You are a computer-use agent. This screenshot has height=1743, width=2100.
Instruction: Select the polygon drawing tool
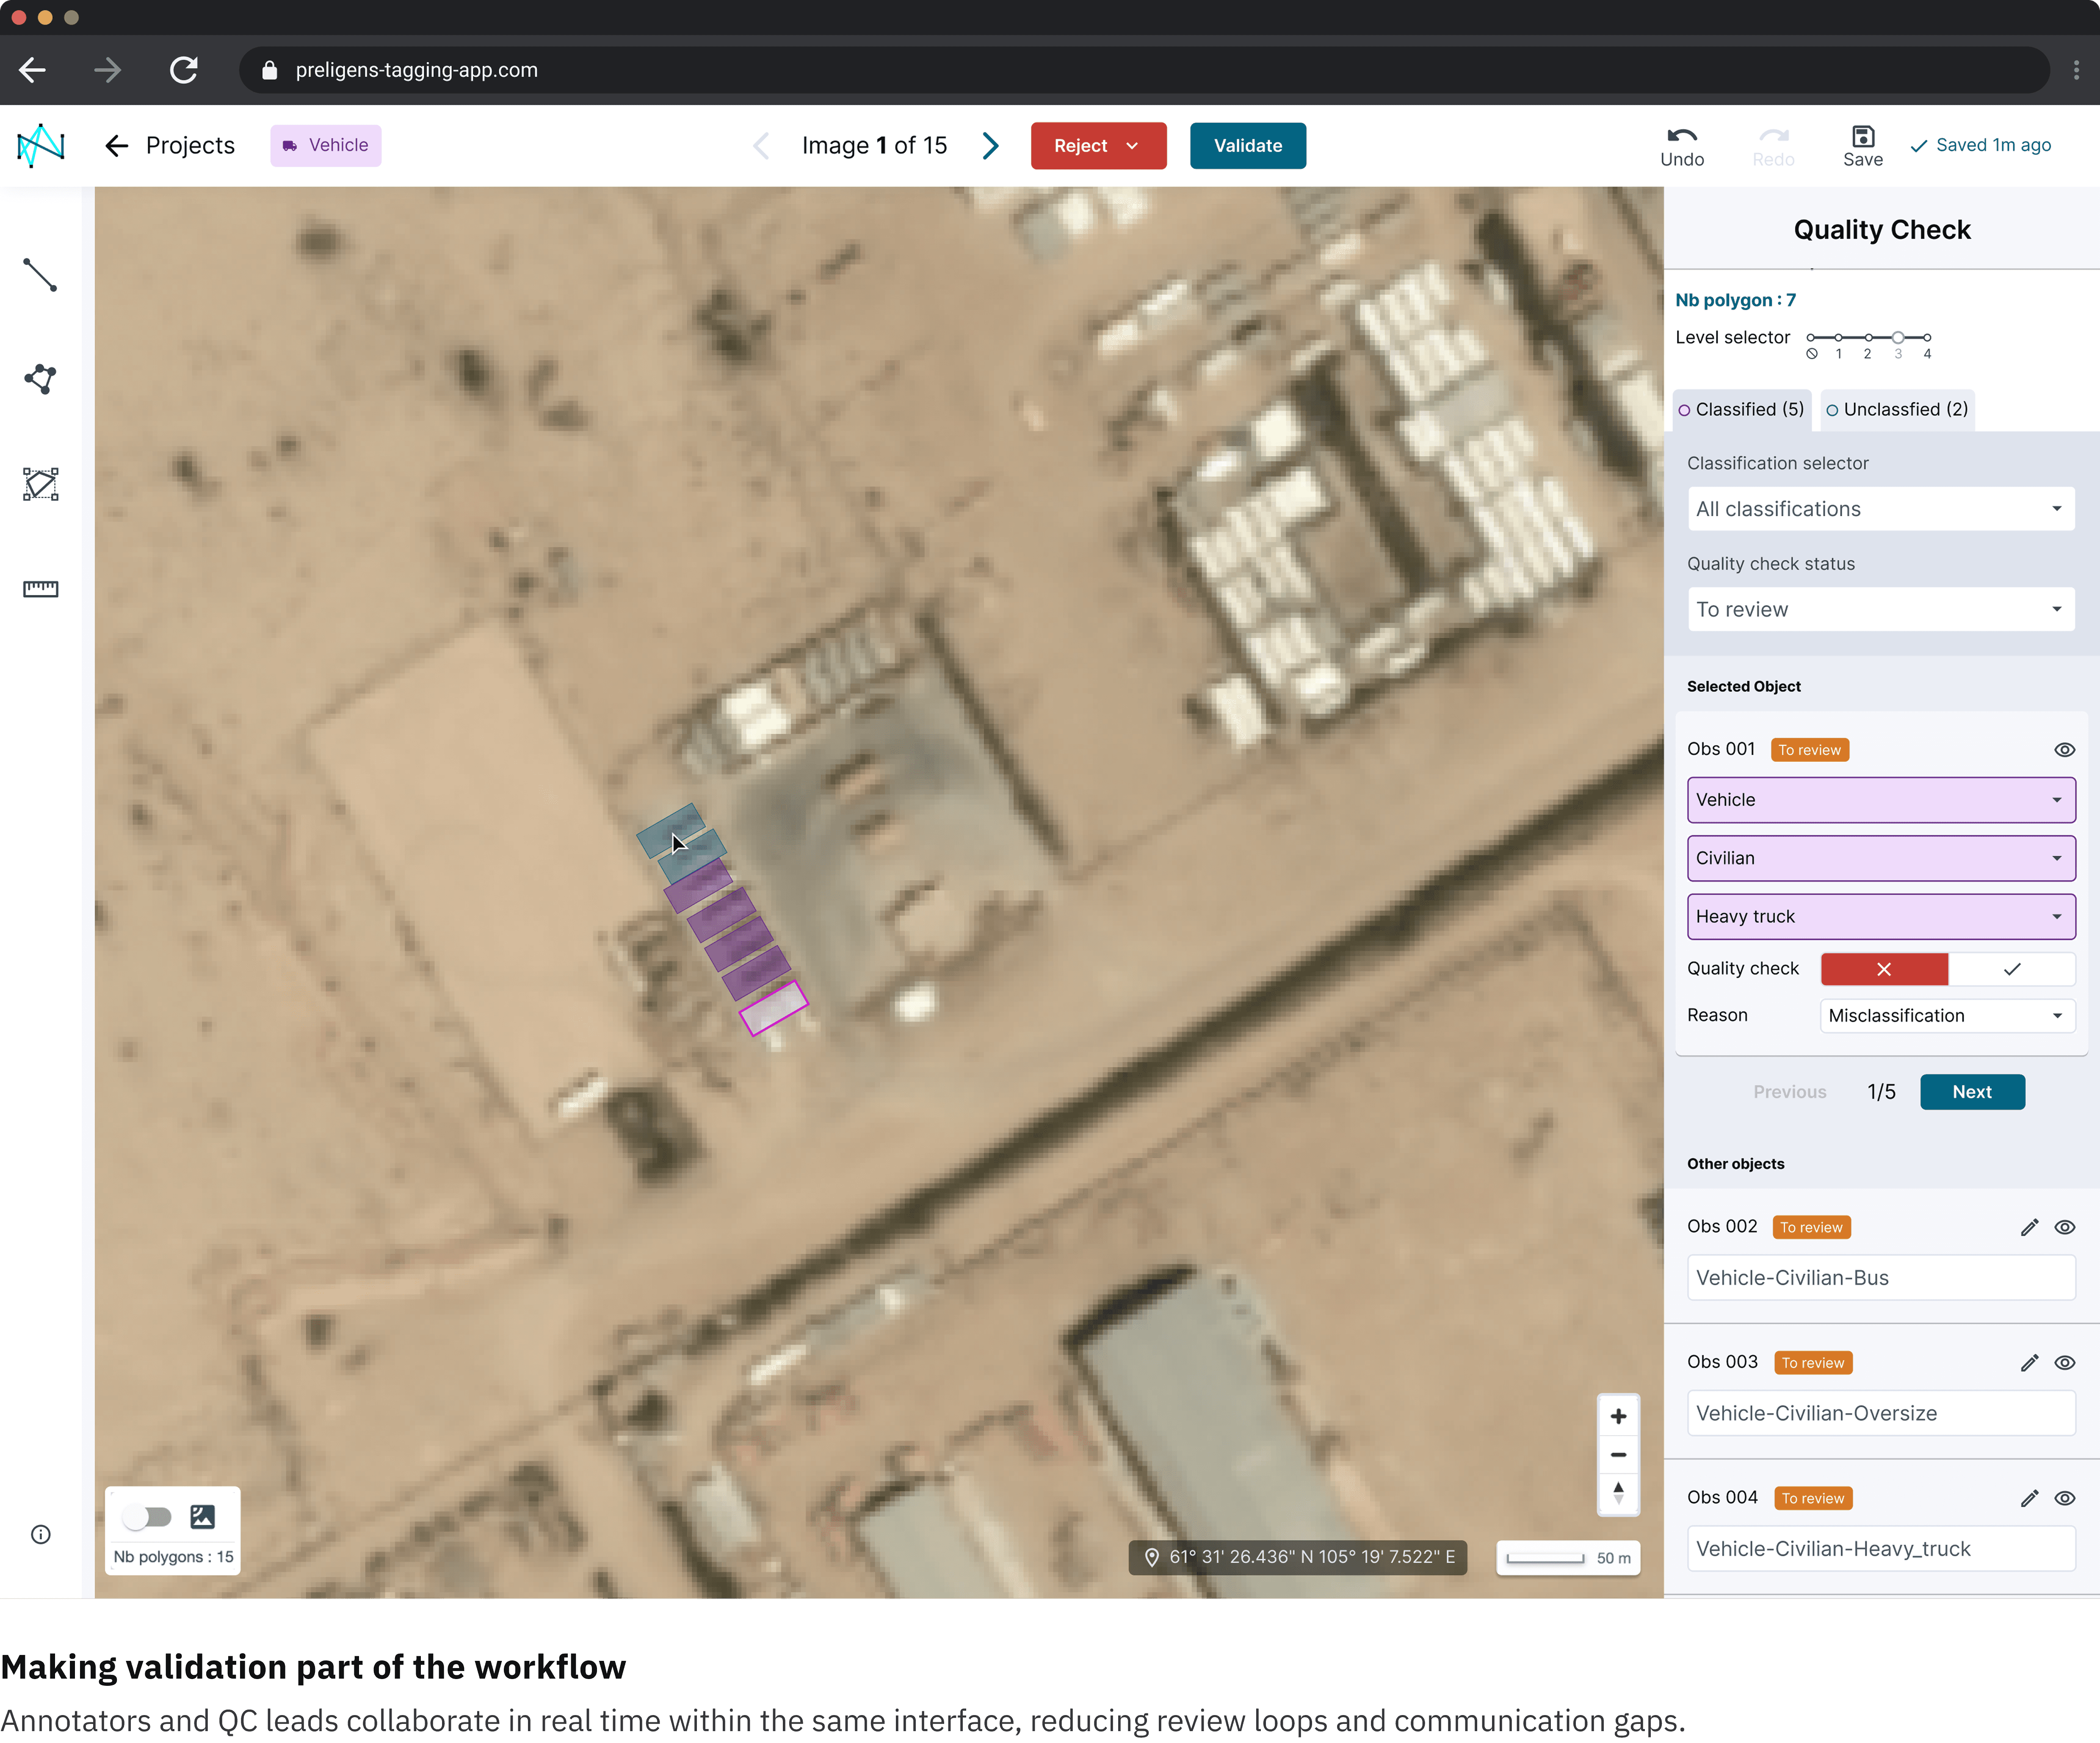coord(40,379)
